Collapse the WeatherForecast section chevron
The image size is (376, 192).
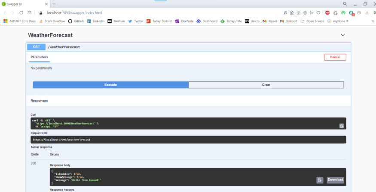pyautogui.click(x=342, y=35)
